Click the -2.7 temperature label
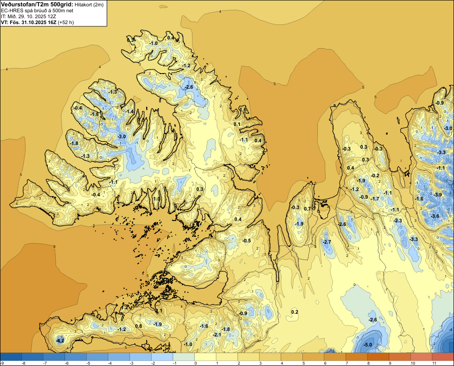The image size is (454, 366). 326,242
